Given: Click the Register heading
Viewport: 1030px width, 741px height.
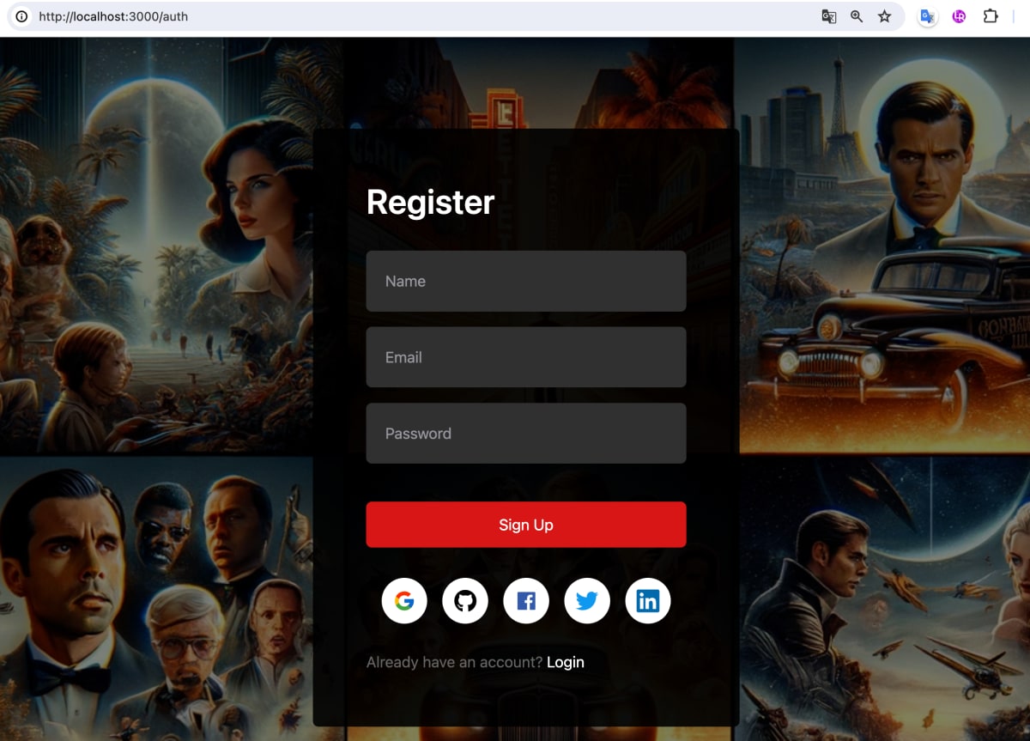Looking at the screenshot, I should [x=430, y=203].
